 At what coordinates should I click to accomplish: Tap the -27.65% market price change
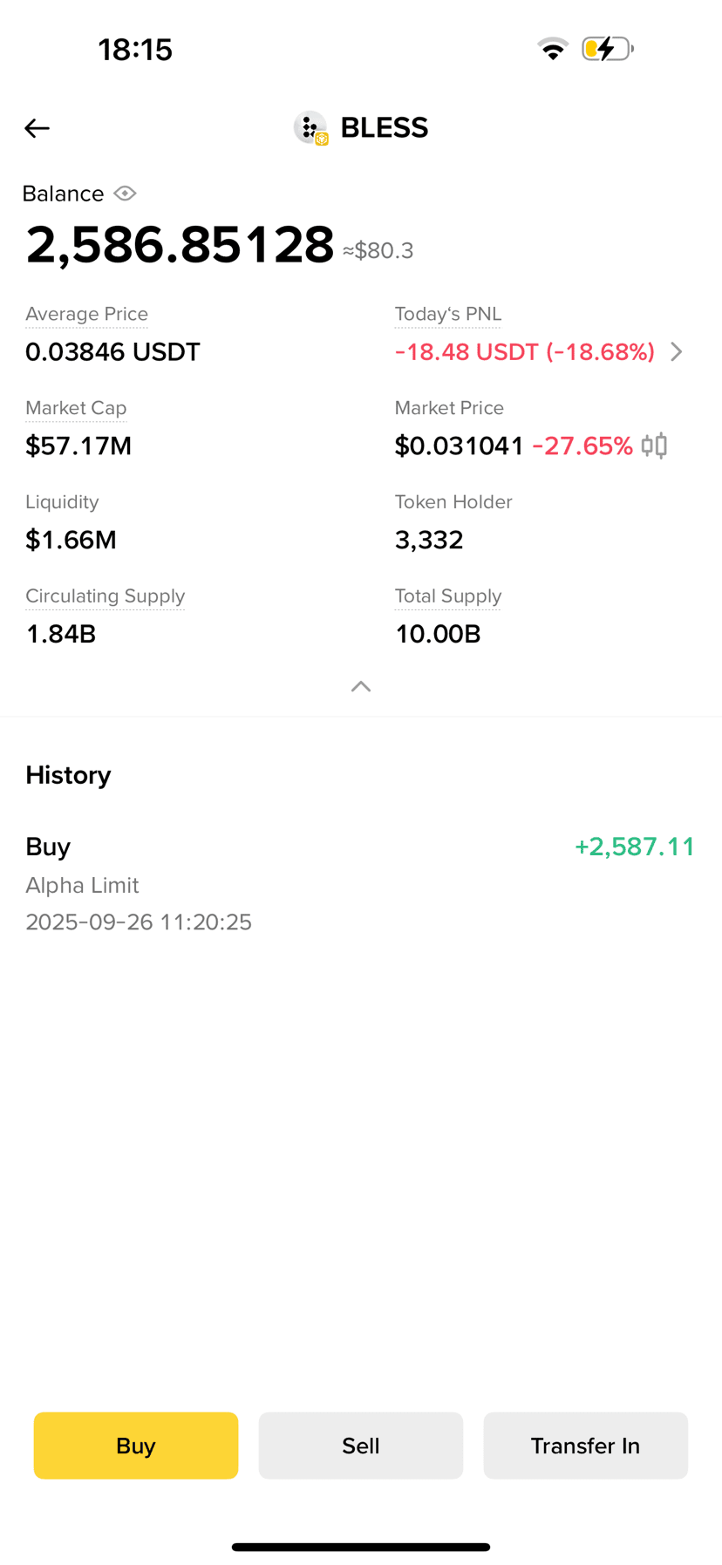(582, 446)
